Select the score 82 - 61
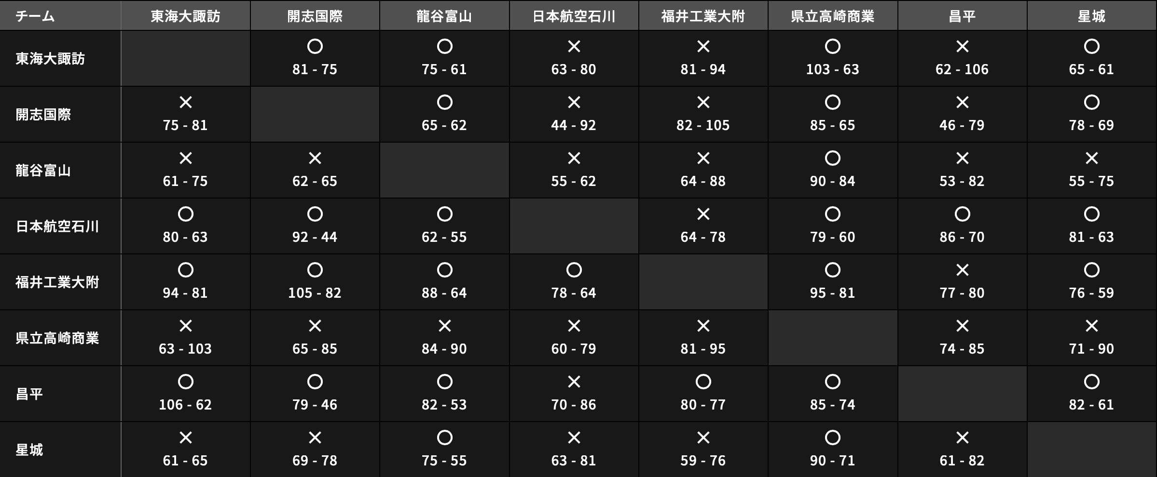 point(1091,404)
